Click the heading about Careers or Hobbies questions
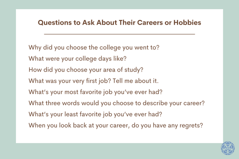The image size is (239, 159). coord(119,23)
